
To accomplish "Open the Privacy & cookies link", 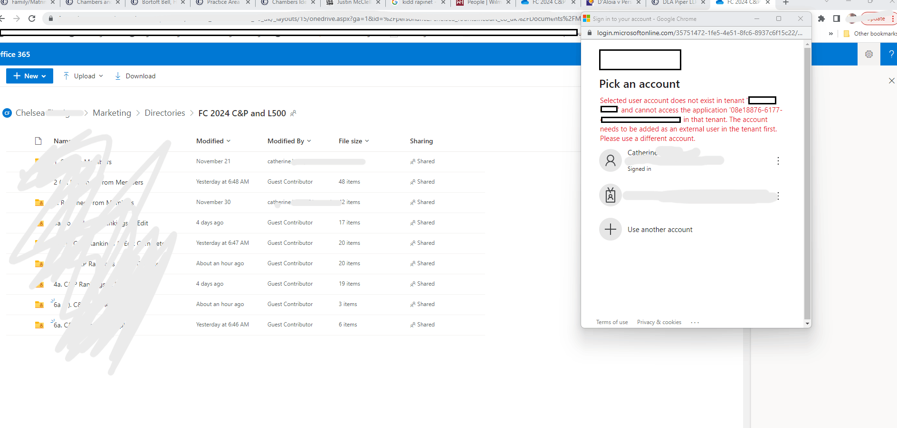I will (659, 322).
